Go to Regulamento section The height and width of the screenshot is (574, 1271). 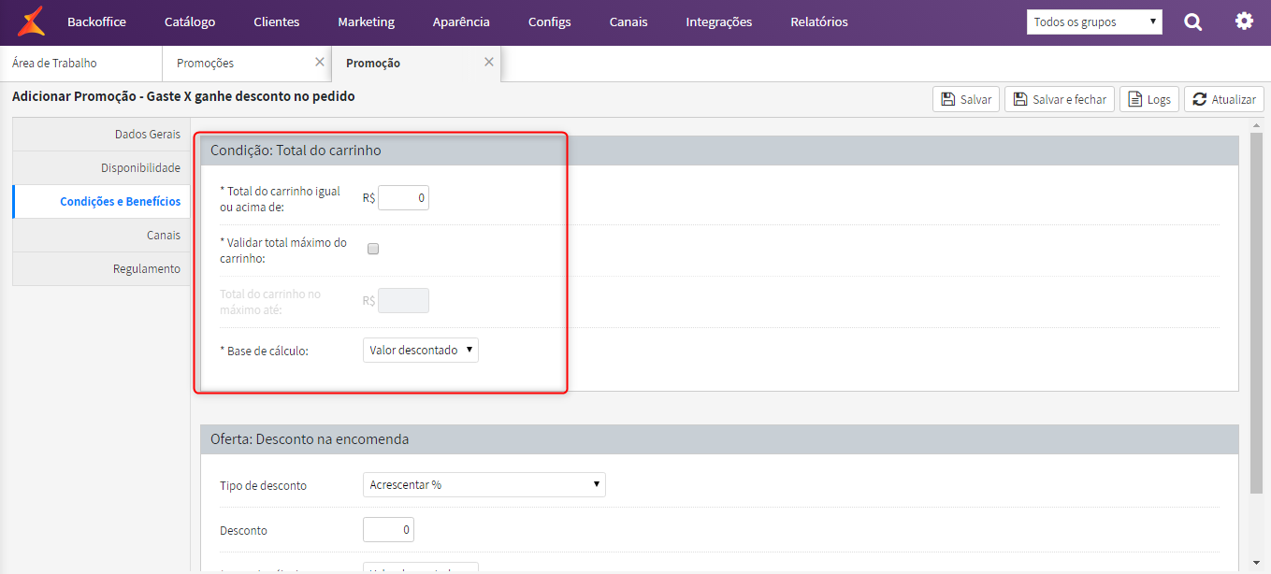(x=101, y=268)
